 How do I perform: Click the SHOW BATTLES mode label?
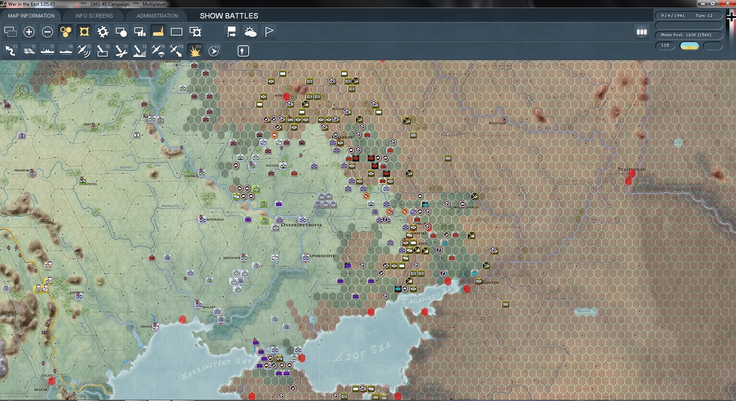pos(229,16)
